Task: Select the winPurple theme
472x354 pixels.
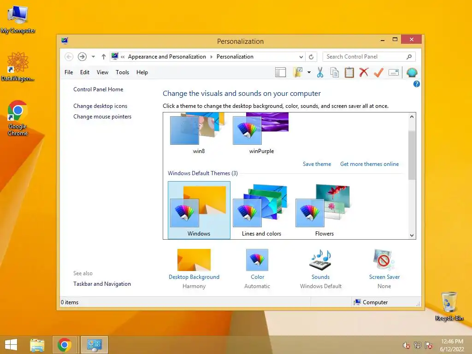Action: [x=261, y=134]
